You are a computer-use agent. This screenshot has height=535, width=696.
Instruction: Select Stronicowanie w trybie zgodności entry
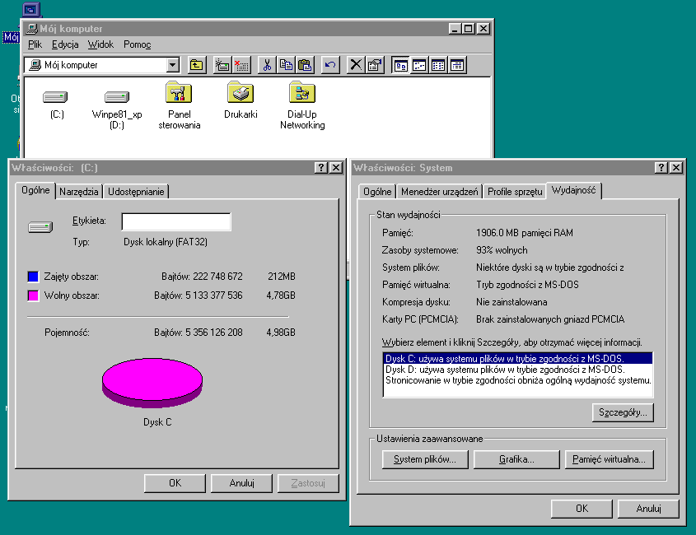(x=517, y=380)
